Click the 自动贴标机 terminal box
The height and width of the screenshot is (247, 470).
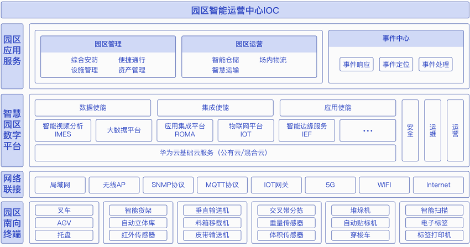tap(361, 223)
